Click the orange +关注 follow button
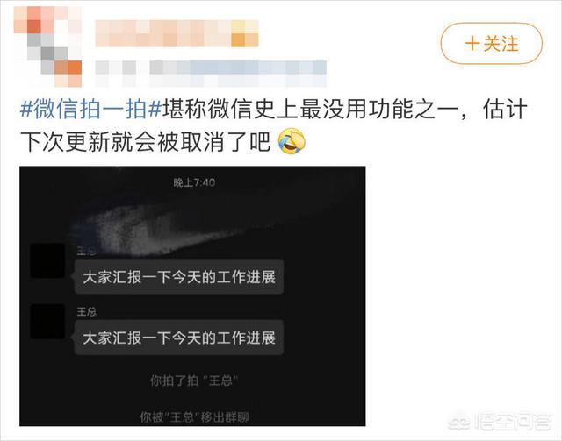The width and height of the screenshot is (562, 441). 492,44
